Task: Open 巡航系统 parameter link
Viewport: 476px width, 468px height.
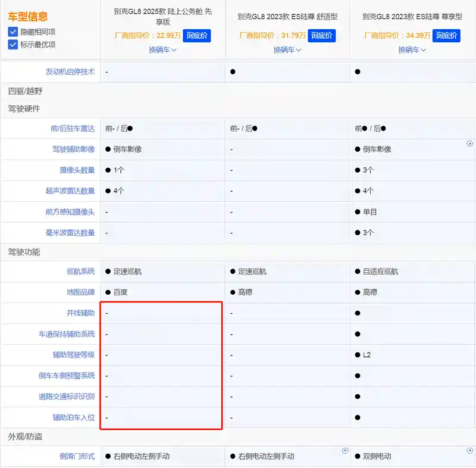Action: [81, 272]
